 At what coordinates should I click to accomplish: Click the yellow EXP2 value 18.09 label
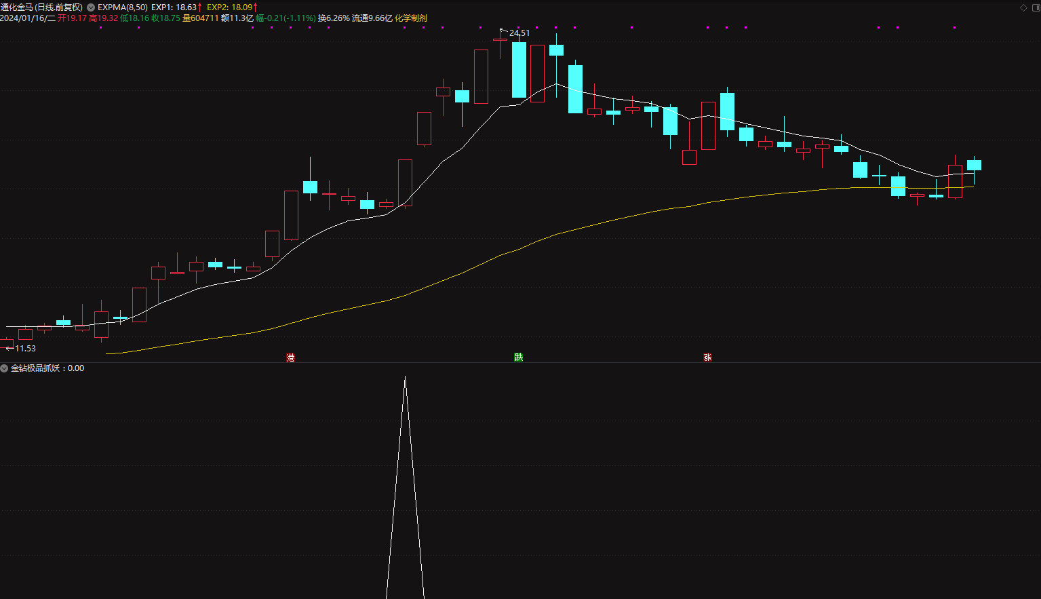[232, 7]
